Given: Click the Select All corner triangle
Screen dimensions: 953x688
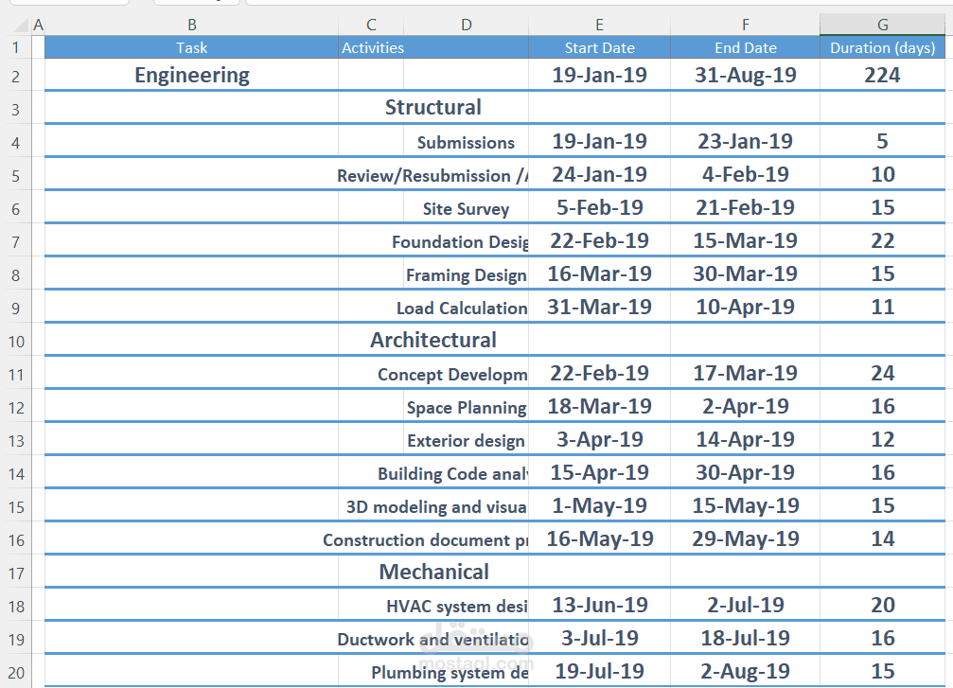Looking at the screenshot, I should [x=21, y=25].
